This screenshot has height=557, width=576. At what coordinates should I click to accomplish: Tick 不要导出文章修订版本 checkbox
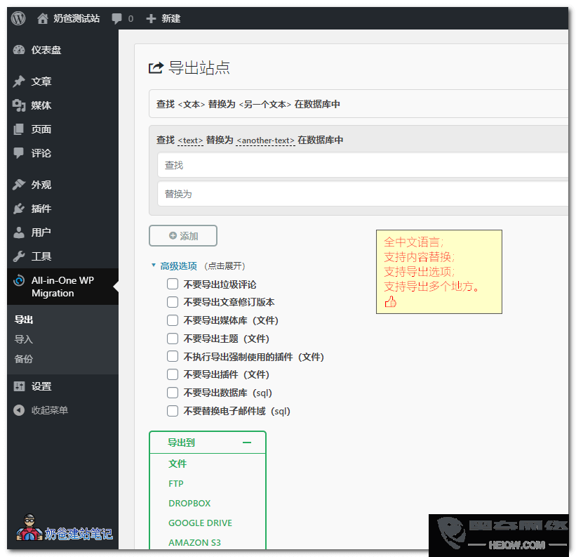coord(173,302)
